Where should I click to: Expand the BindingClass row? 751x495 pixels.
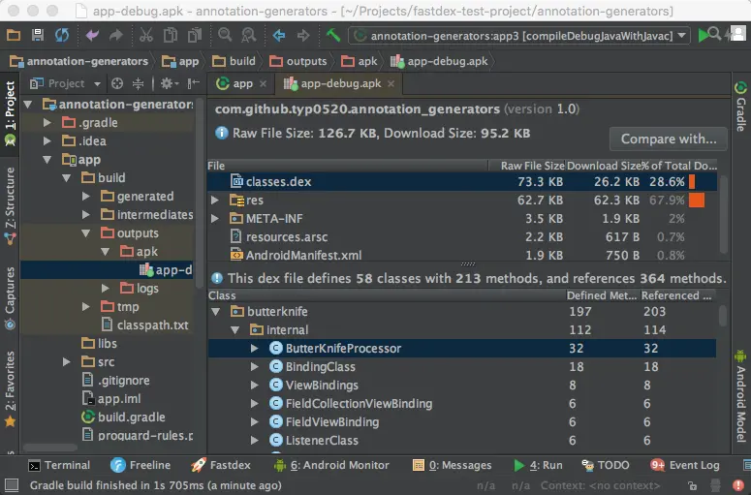click(255, 367)
